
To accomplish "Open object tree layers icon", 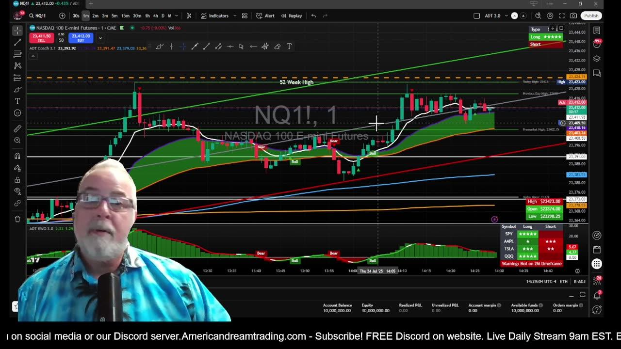I will point(597,59).
